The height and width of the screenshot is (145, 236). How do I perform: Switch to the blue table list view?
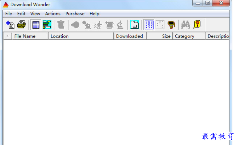point(36,25)
